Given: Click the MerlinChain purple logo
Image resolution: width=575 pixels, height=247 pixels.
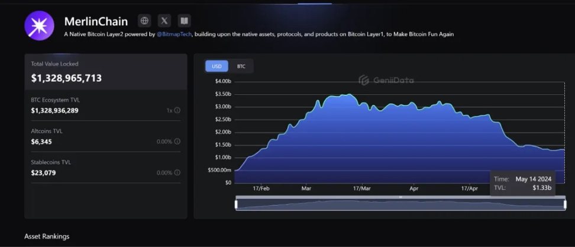Looking at the screenshot, I should coord(39,25).
